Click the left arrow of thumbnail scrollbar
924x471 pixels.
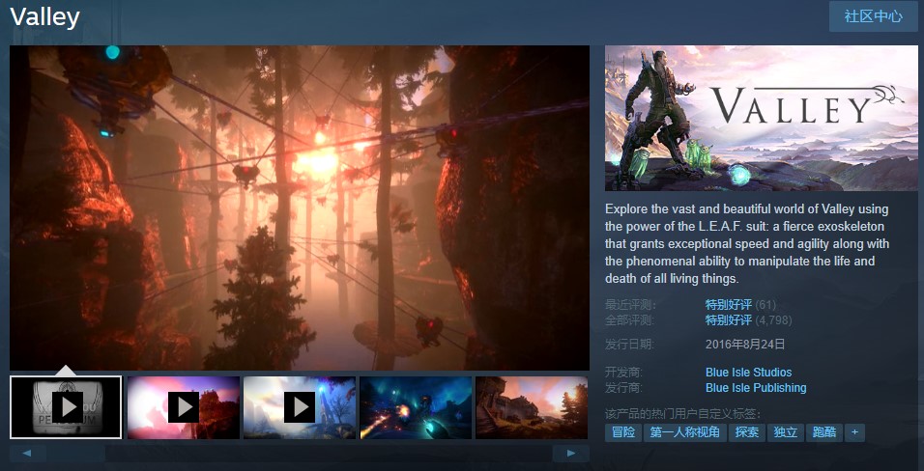(x=28, y=454)
